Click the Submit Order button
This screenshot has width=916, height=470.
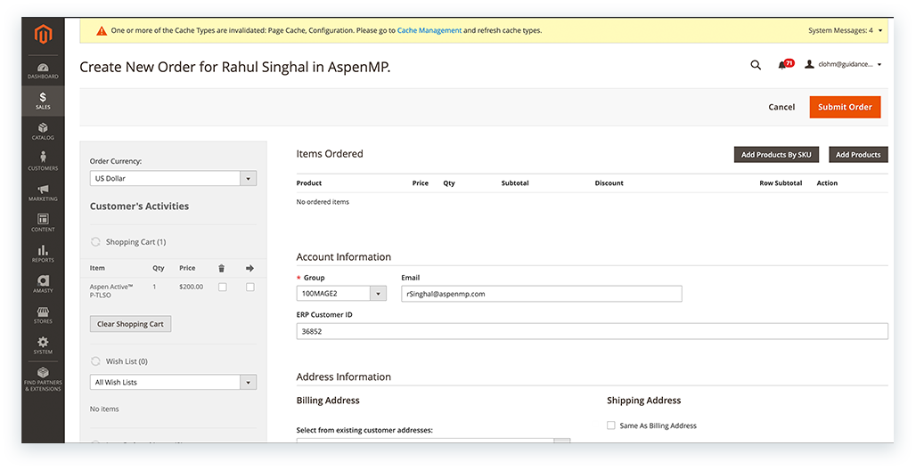coord(845,107)
